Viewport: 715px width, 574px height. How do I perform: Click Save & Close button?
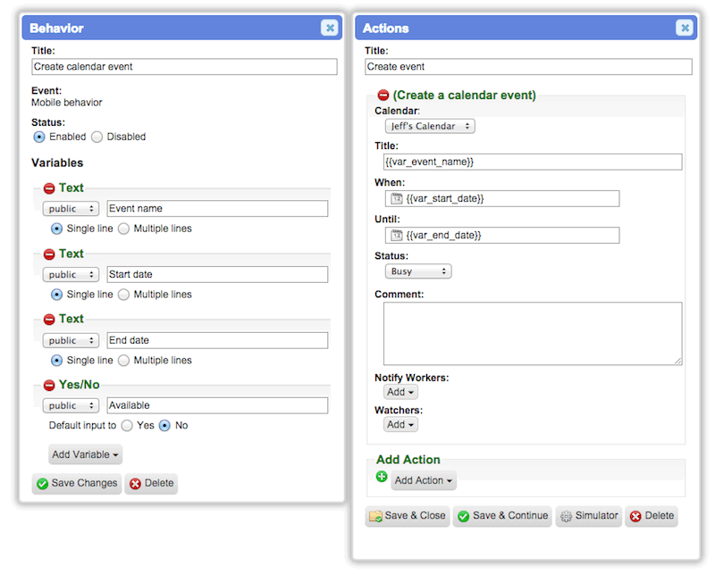click(408, 516)
